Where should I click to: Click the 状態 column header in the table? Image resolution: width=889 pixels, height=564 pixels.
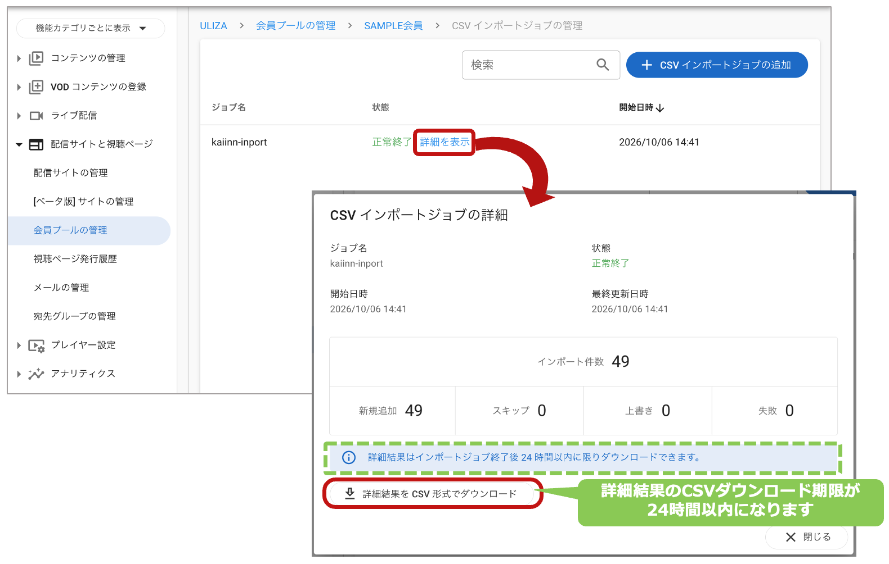tap(380, 107)
